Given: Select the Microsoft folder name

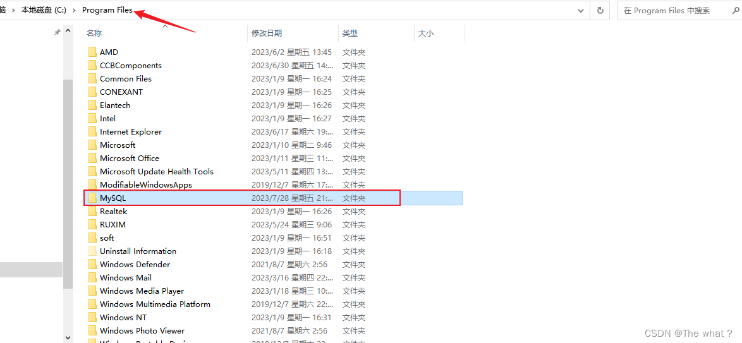Looking at the screenshot, I should (x=118, y=145).
